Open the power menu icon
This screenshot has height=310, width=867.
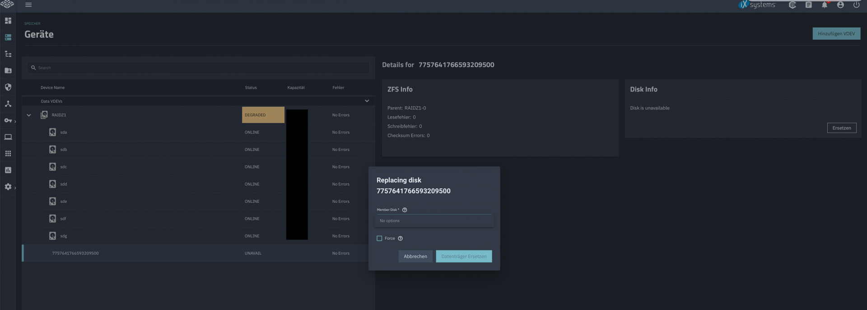tap(856, 5)
